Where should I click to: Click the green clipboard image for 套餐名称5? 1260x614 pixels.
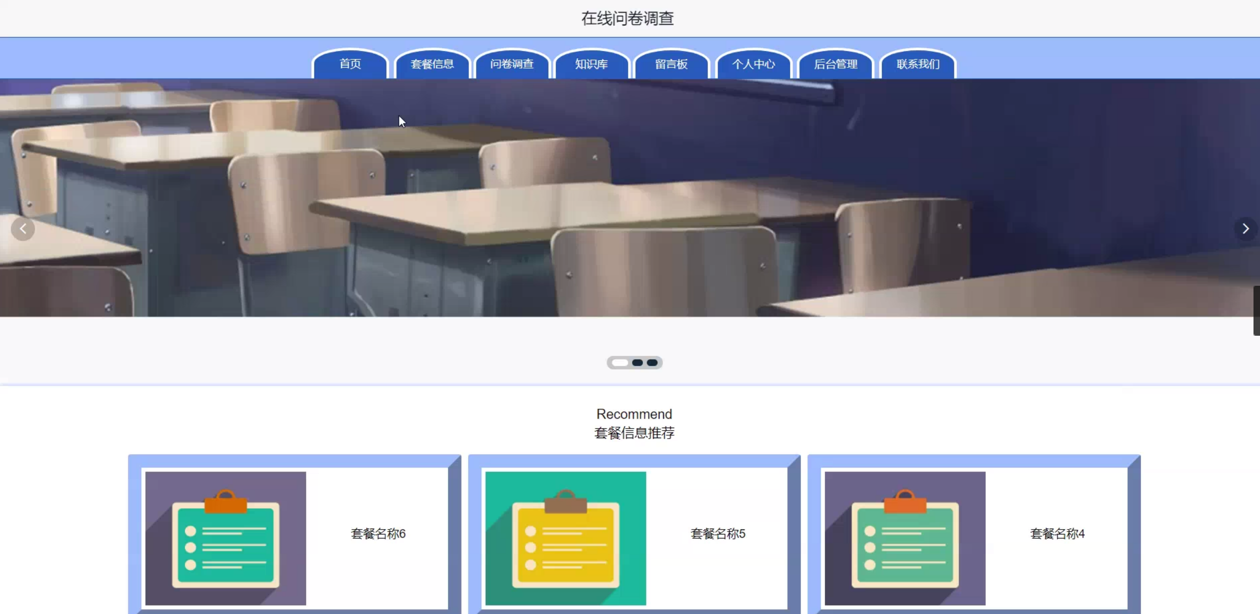point(565,538)
